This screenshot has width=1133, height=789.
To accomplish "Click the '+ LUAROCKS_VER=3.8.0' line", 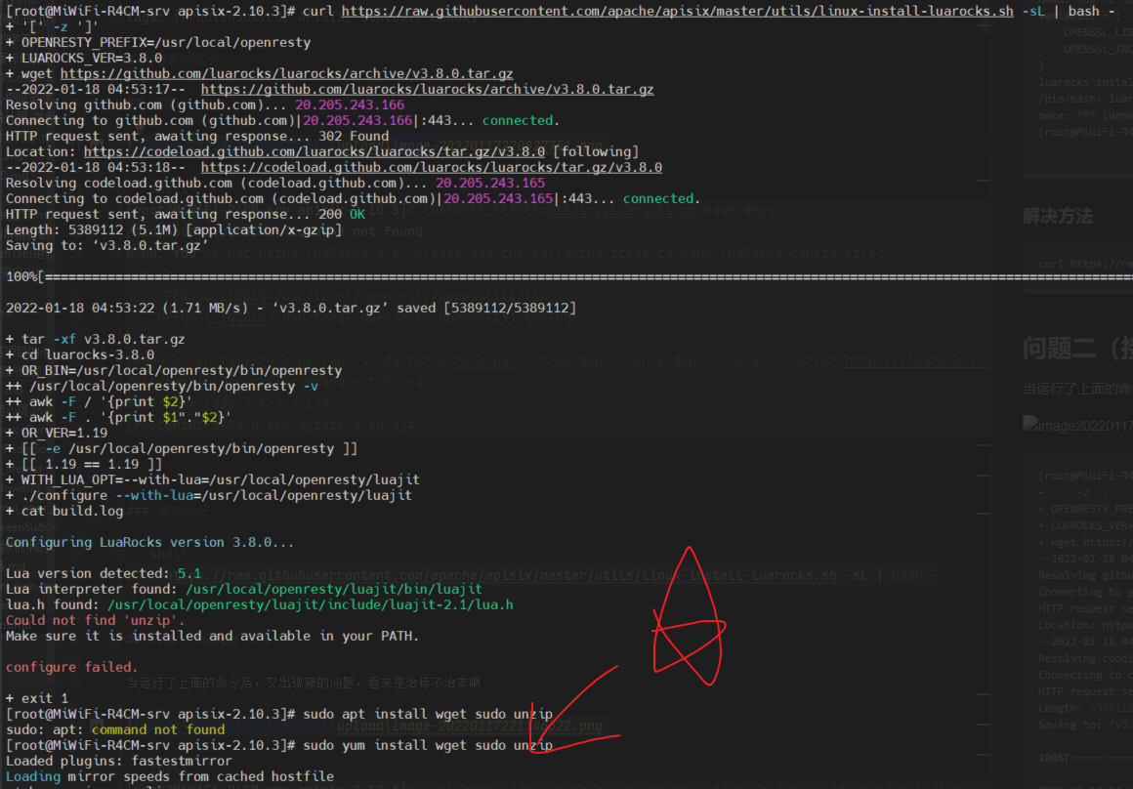I will (84, 58).
